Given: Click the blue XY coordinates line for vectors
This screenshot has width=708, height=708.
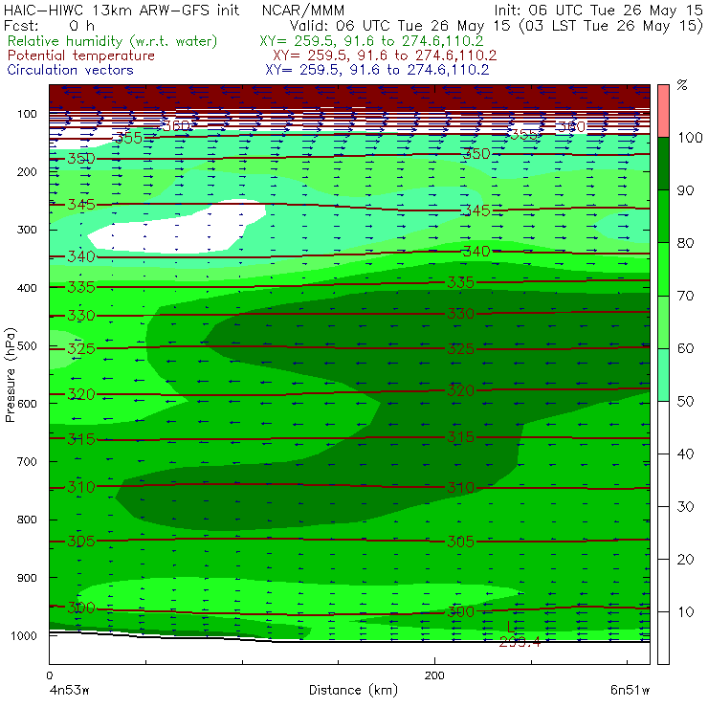Looking at the screenshot, I should coord(377,70).
